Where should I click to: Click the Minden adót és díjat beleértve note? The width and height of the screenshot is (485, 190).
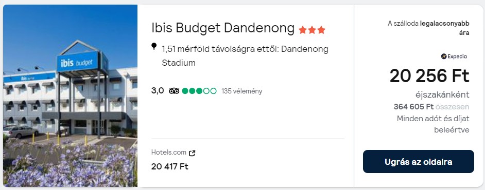433,124
